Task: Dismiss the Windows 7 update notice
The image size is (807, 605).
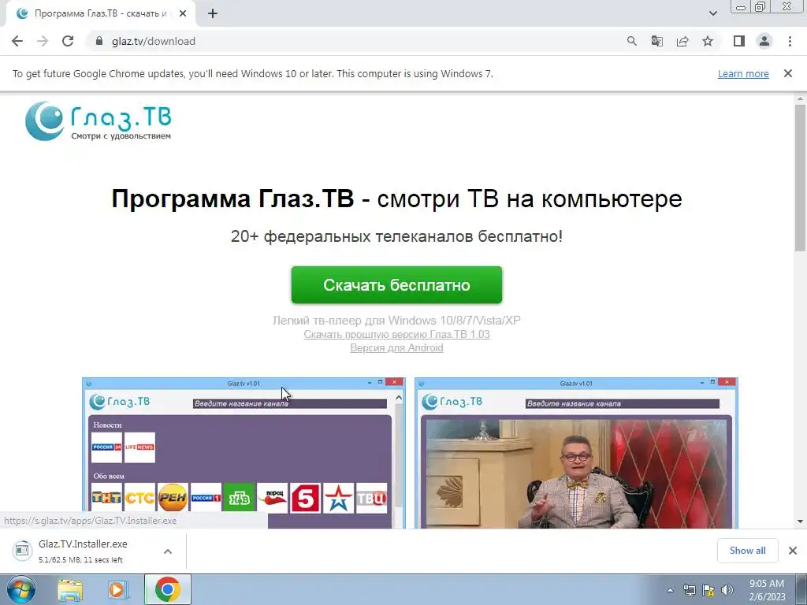Action: (788, 73)
